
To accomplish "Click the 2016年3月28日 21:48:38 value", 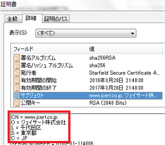I will [116, 80].
